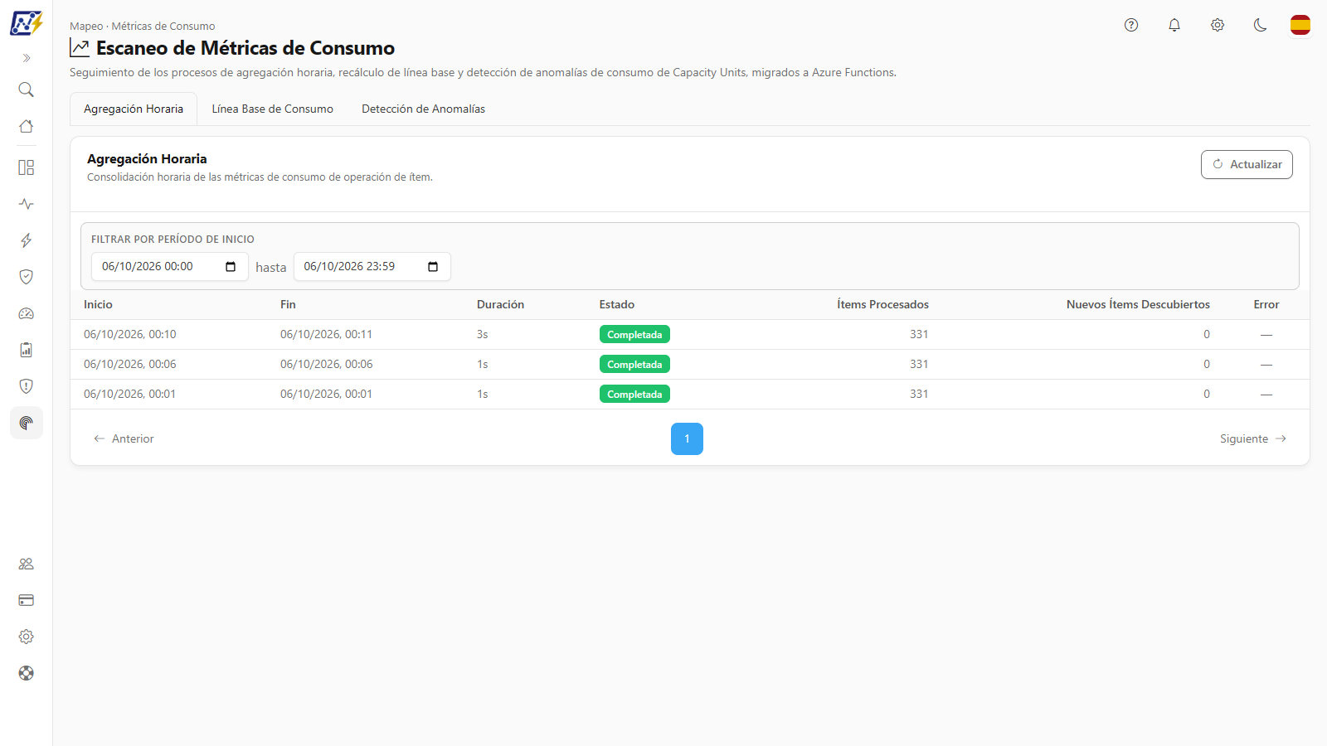Image resolution: width=1327 pixels, height=746 pixels.
Task: Select page 1 pagination button
Action: click(687, 438)
